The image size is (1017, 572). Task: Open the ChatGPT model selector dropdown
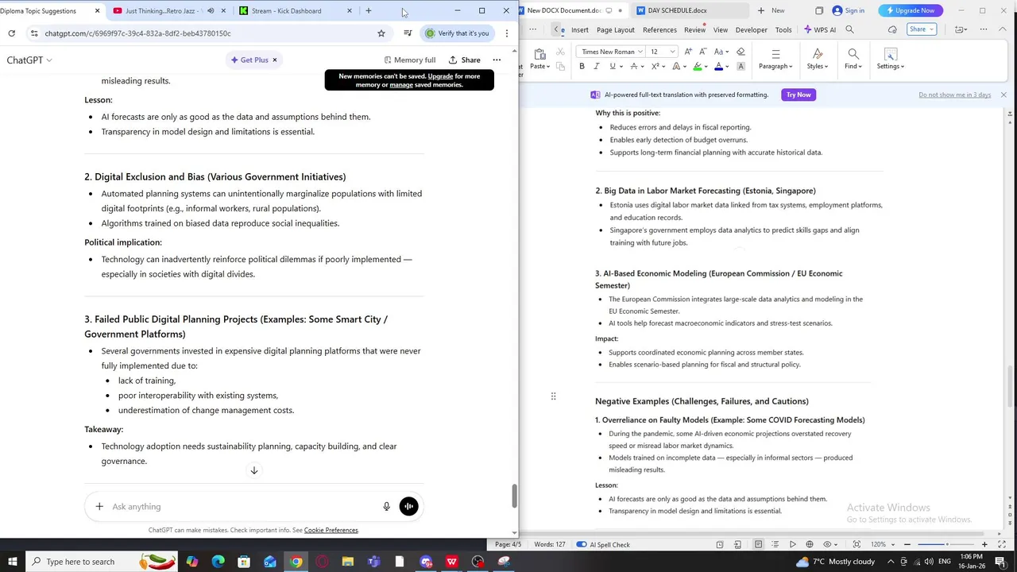29,60
